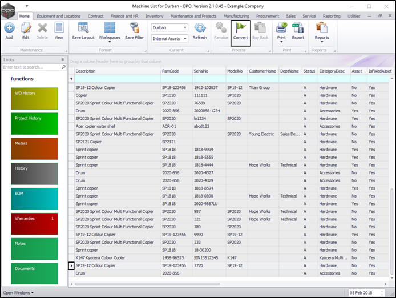The width and height of the screenshot is (396, 298).
Task: Open the Open Windows menu
Action: point(18,292)
